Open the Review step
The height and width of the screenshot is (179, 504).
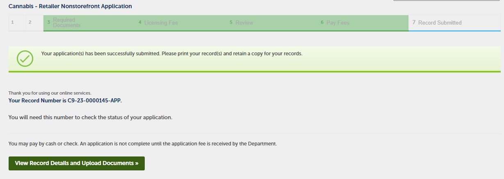tap(244, 23)
